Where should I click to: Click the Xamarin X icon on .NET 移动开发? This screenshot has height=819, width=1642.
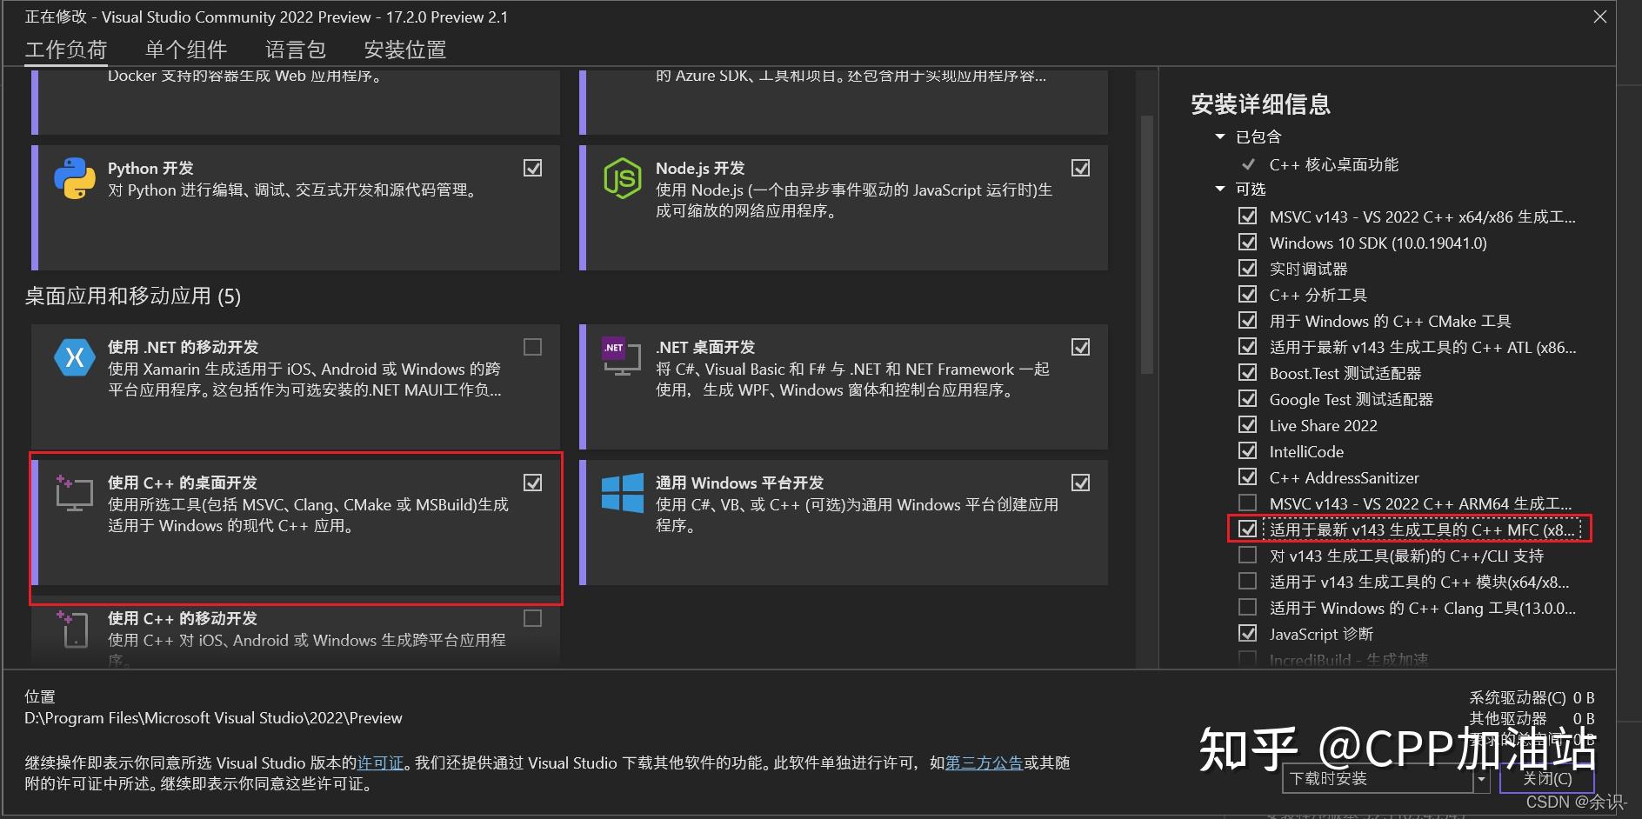(x=74, y=357)
